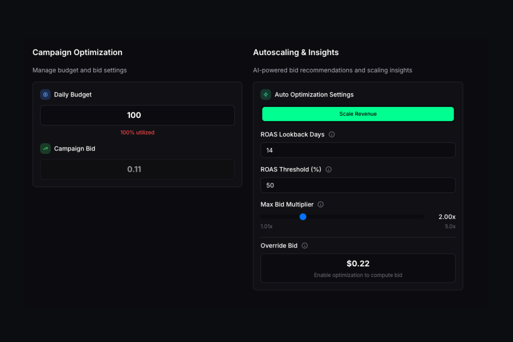Screen dimensions: 513x342
Task: Click the Auto Optimization Settings sparkle icon
Action: (x=266, y=94)
